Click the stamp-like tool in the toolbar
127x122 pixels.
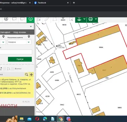(x=63, y=19)
